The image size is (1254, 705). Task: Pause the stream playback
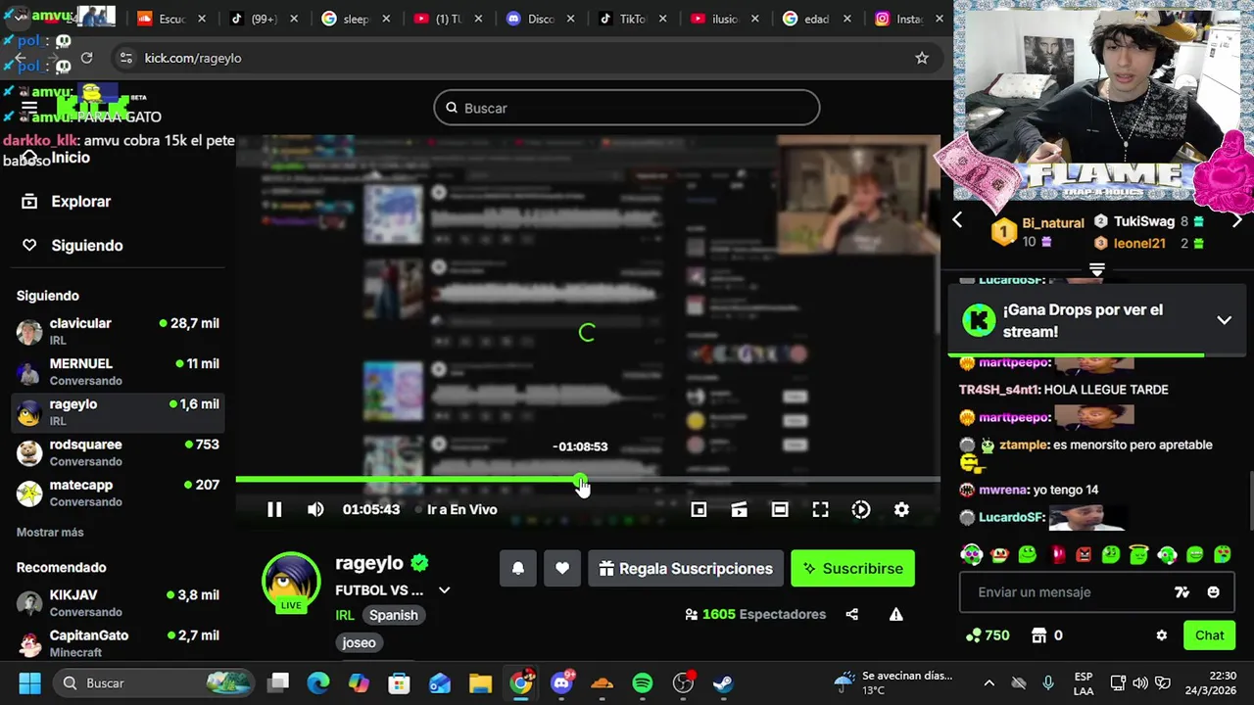[x=274, y=509]
